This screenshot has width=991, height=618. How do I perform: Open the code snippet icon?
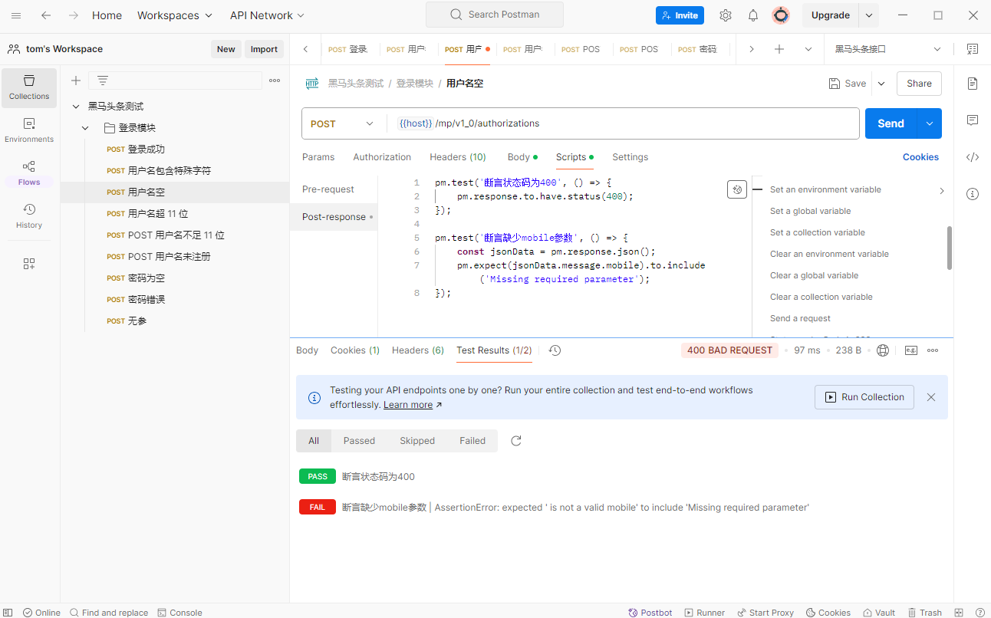point(973,157)
